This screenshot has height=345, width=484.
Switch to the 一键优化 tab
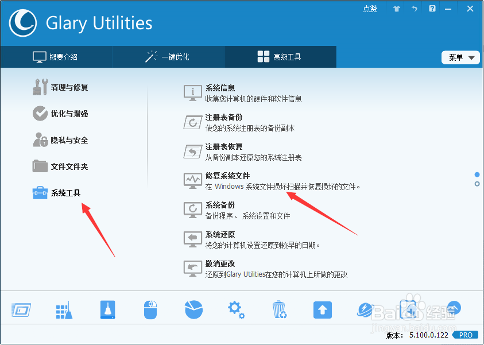tap(168, 57)
